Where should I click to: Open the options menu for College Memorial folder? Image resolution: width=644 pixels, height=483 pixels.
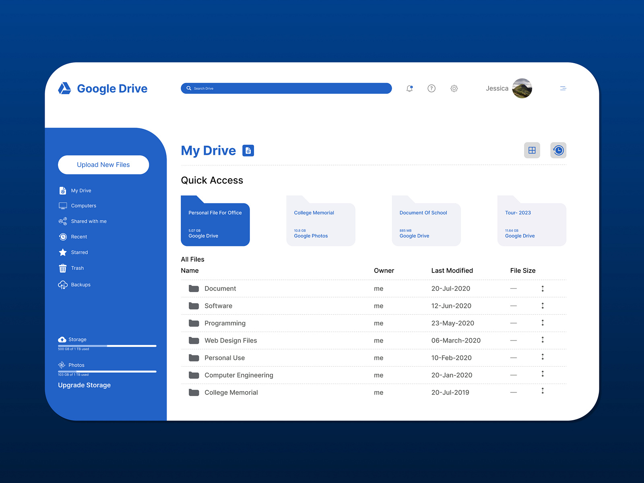pyautogui.click(x=543, y=392)
